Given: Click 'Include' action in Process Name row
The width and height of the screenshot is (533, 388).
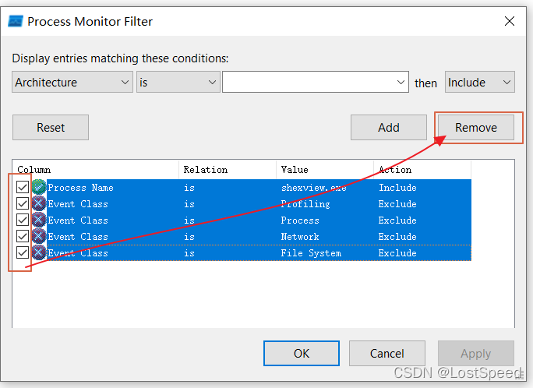Looking at the screenshot, I should (x=397, y=188).
